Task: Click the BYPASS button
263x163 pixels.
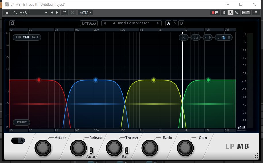Action: point(89,23)
